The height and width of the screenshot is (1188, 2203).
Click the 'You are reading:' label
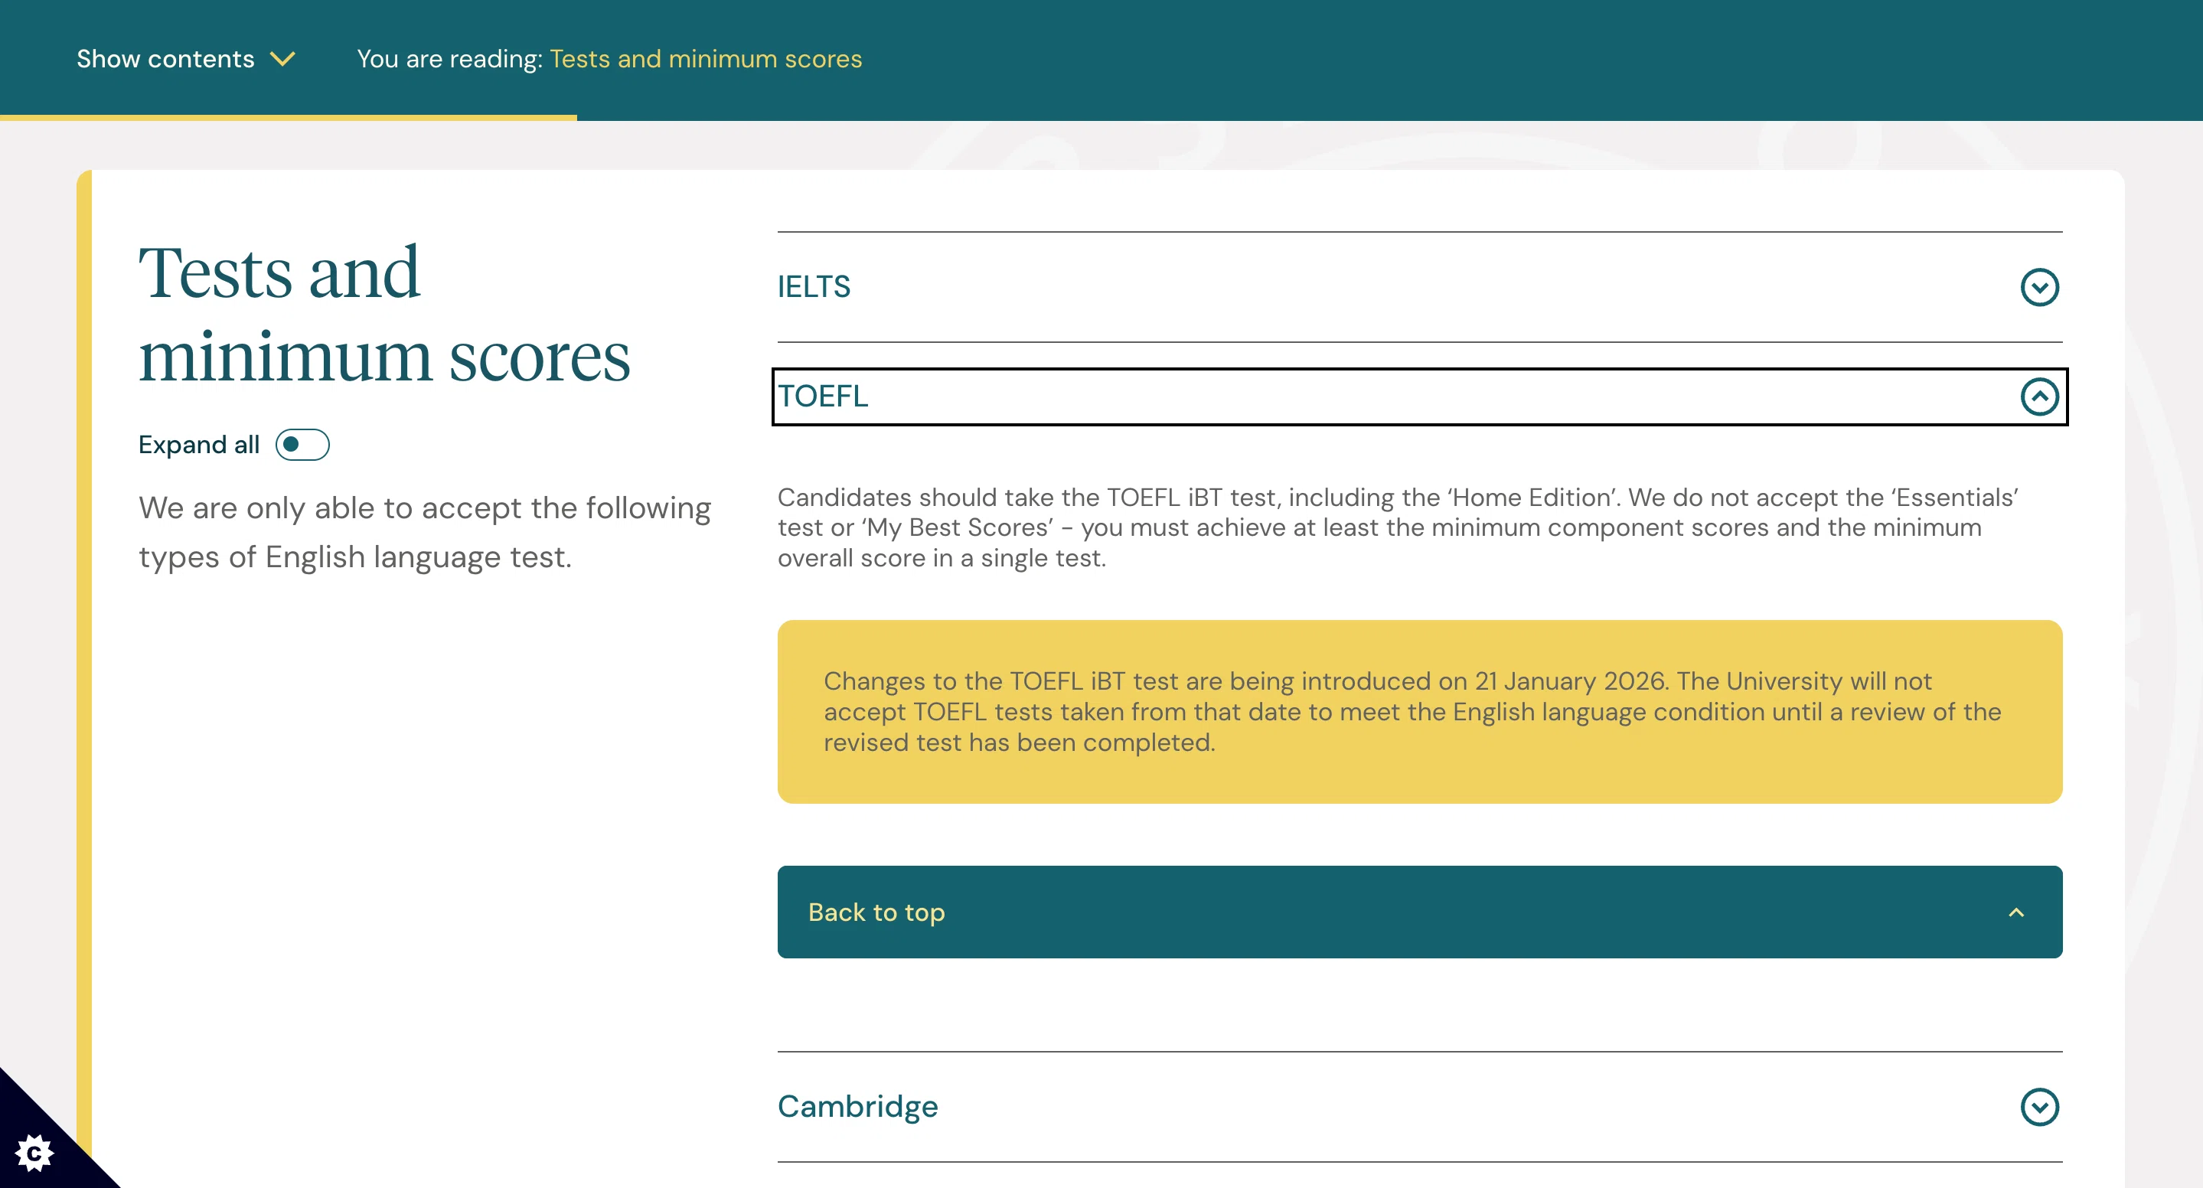(450, 59)
